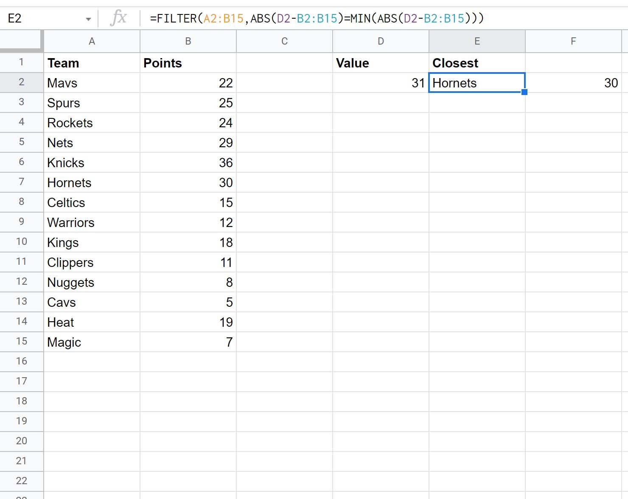
Task: Select the Celtics cell
Action: (x=92, y=202)
